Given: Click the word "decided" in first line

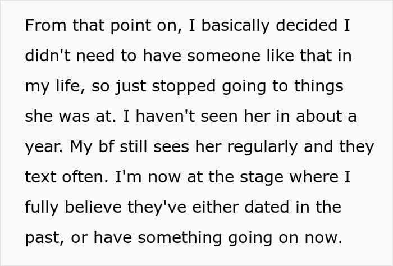Looking at the screenshot, I should (306, 26).
